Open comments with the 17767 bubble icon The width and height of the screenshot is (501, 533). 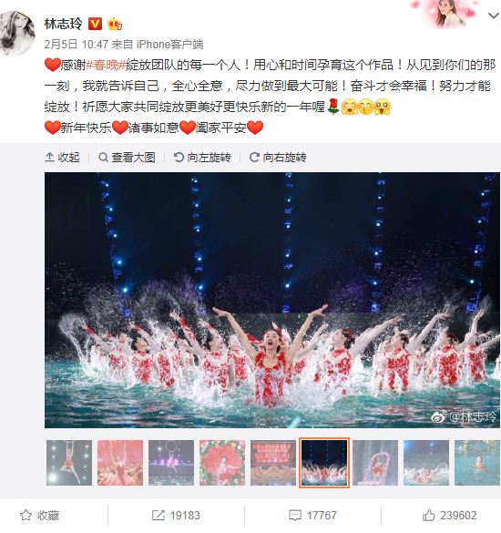[x=312, y=516]
